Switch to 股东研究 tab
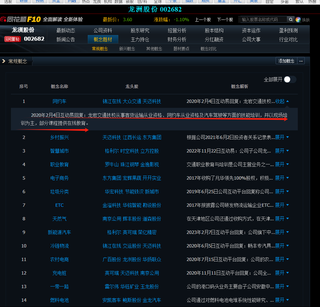The image size is (320, 307). pos(140,30)
